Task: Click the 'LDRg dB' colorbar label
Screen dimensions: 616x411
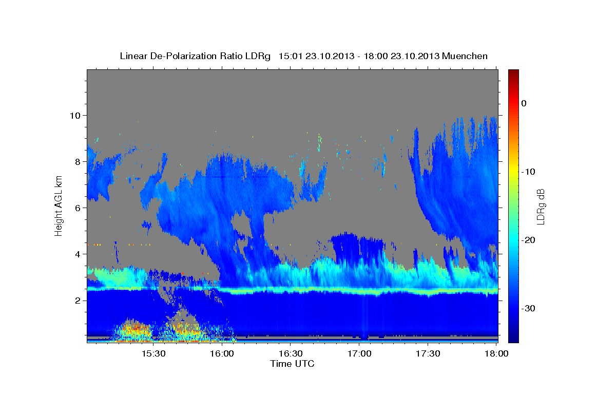Action: [540, 207]
